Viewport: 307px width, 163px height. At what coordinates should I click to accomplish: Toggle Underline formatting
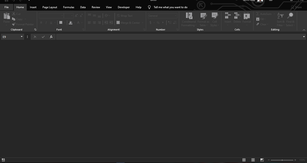(x=51, y=22)
